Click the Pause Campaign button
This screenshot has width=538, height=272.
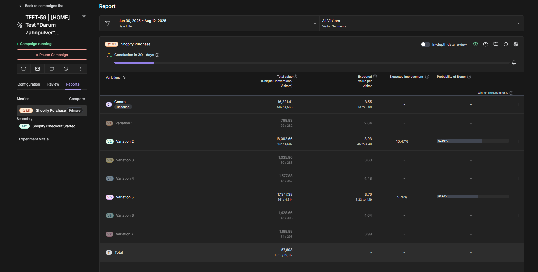click(x=52, y=55)
